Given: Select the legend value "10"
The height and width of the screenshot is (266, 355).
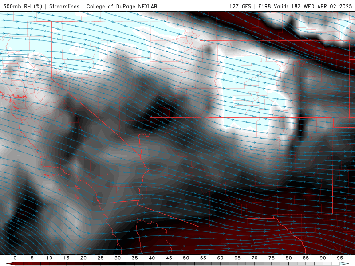Looking at the screenshot, I should coord(49,258).
